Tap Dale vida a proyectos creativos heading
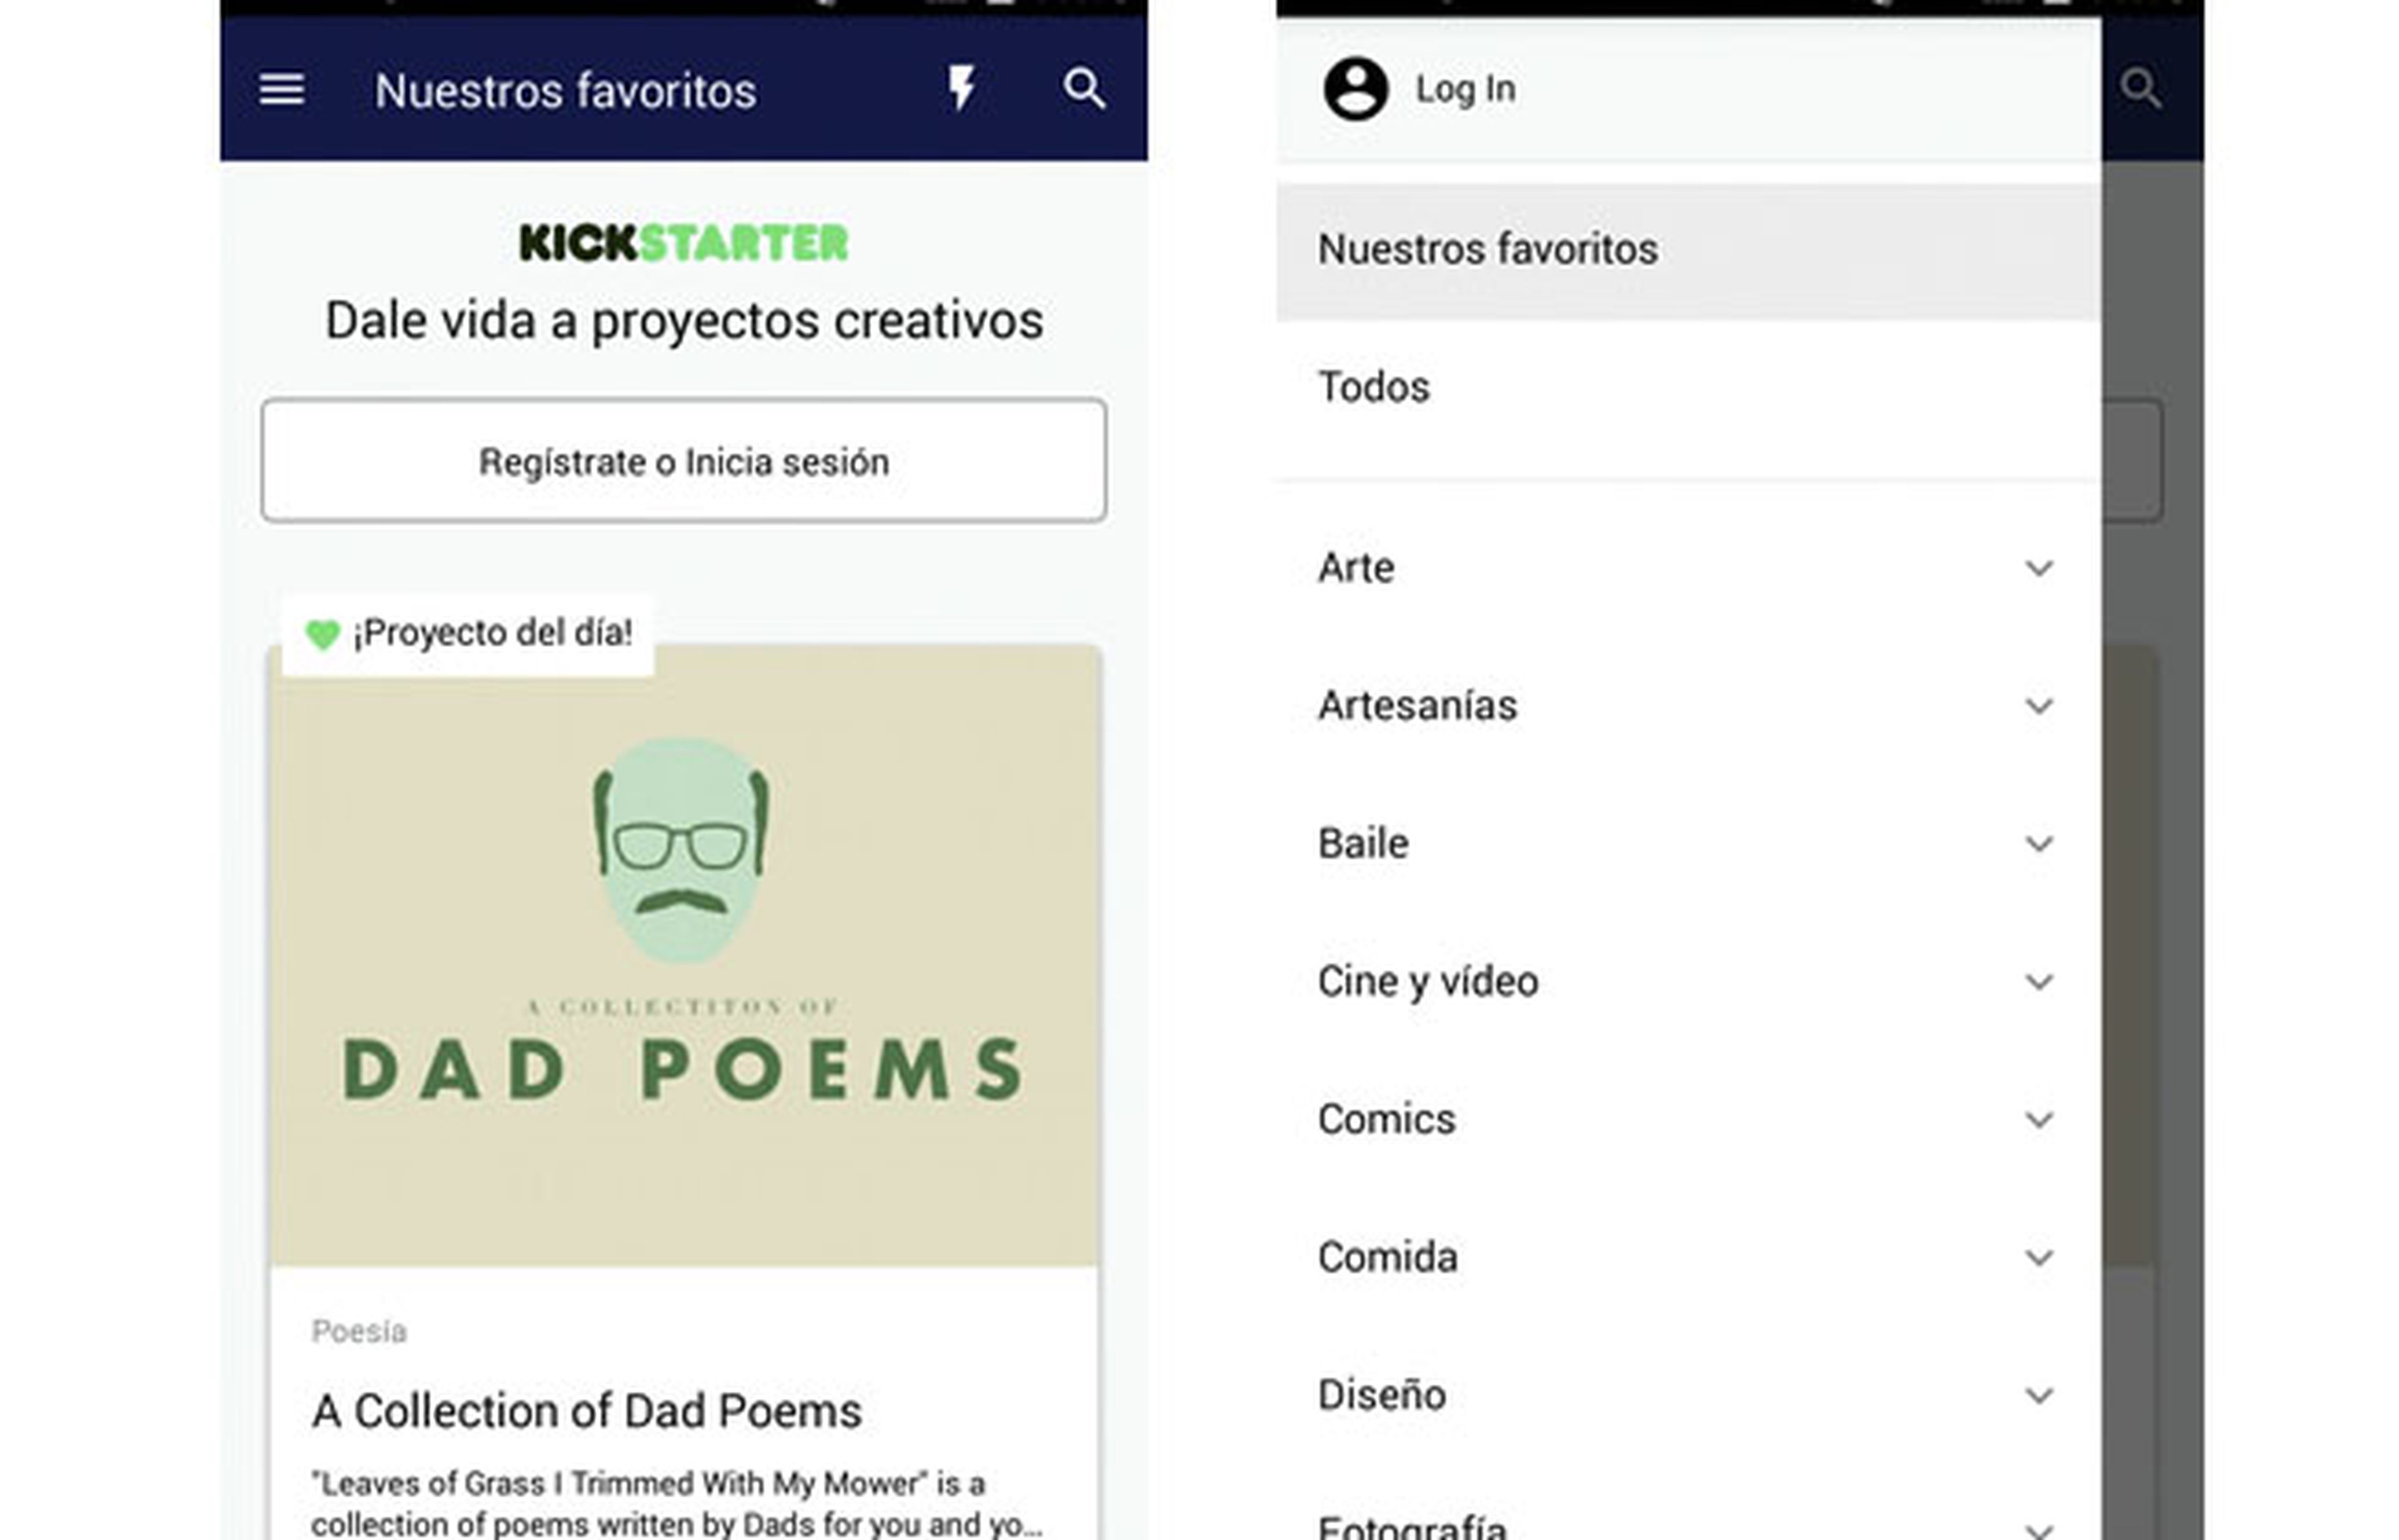Screen dimensions: 2399x1540 [684, 321]
